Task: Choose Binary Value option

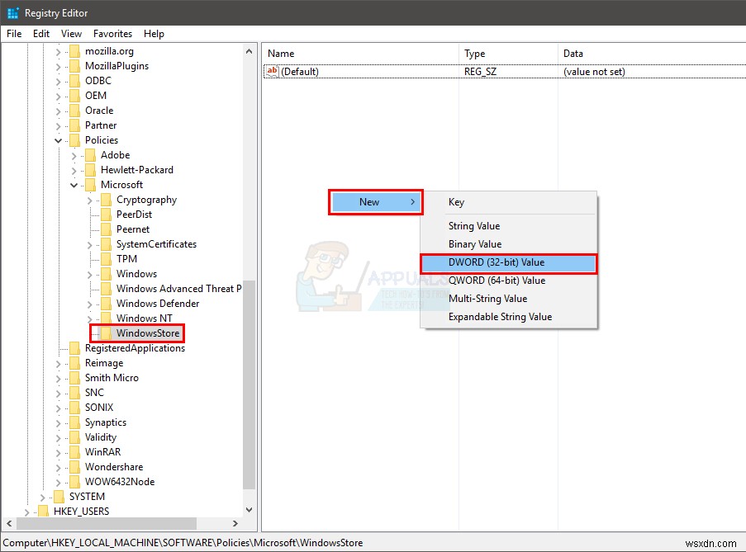Action: click(509, 244)
